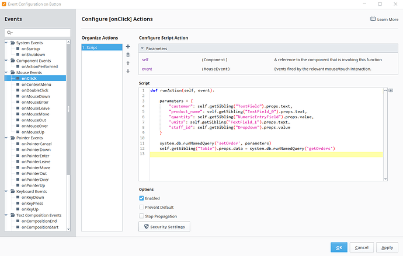
Task: Delete the selected action with trash icon
Action: point(128,55)
